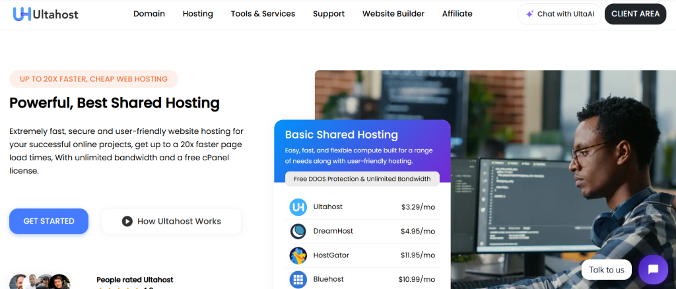Click the Ultahost logo in the header

46,14
